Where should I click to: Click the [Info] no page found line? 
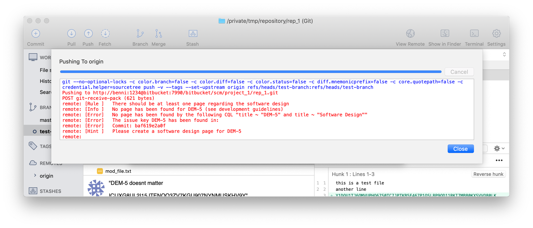pyautogui.click(x=172, y=109)
